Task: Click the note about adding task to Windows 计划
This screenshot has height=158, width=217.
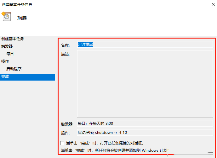Action: [114, 150]
